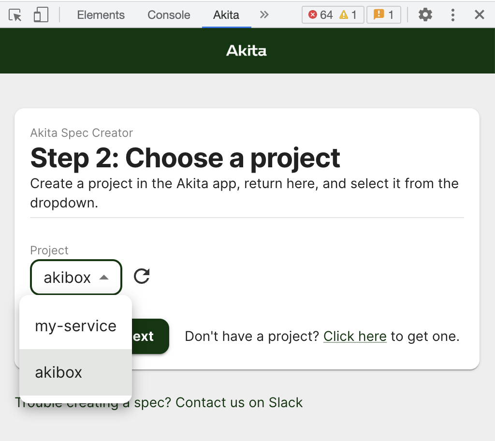
Task: Click the warning triangle count
Action: [348, 15]
